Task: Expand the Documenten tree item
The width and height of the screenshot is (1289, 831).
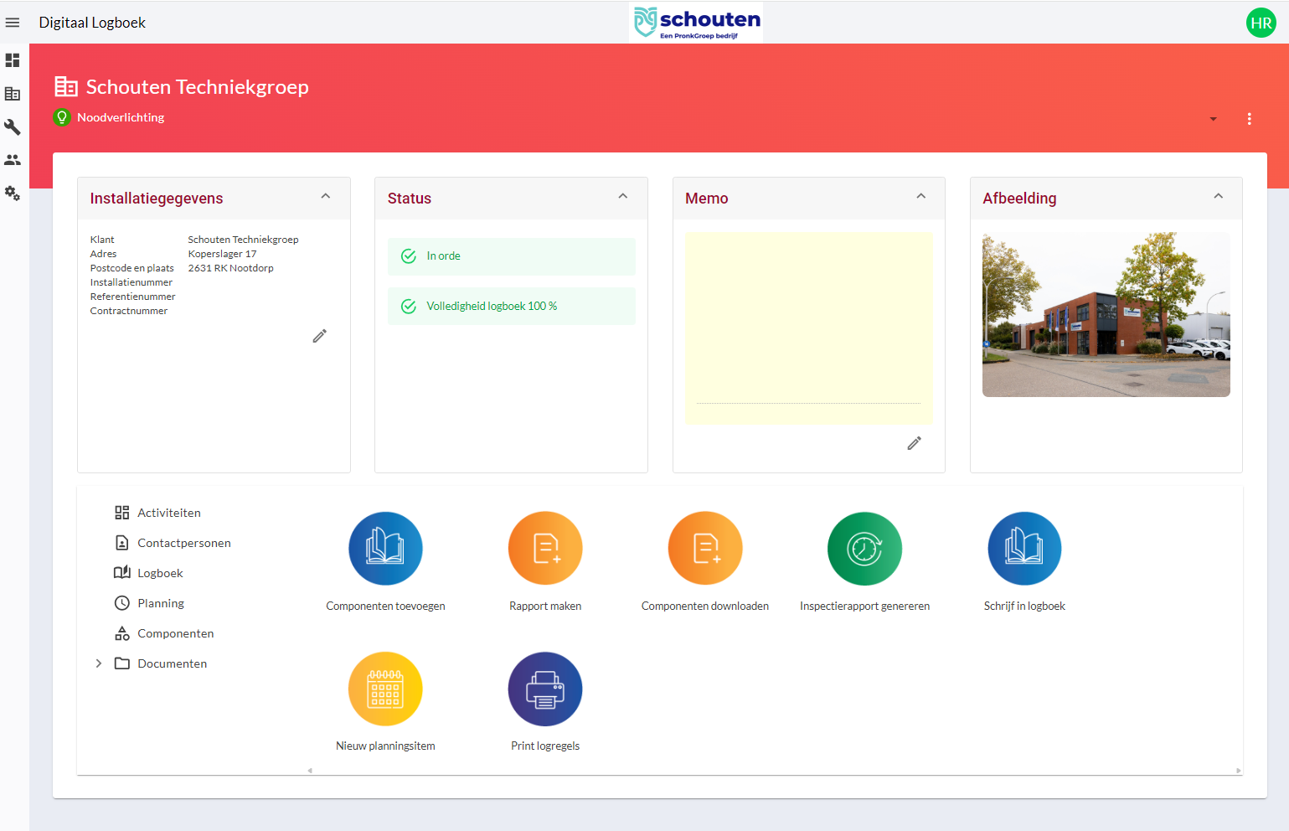Action: coord(99,663)
